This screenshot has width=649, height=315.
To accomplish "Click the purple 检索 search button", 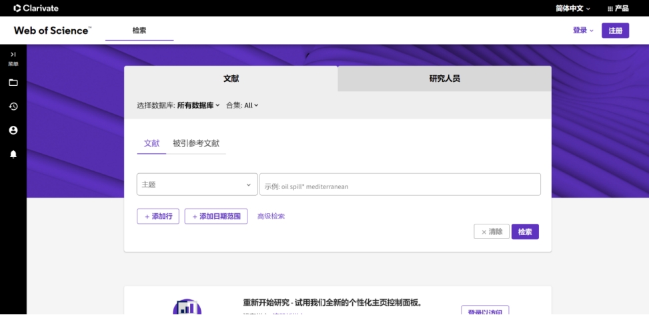I will [525, 232].
